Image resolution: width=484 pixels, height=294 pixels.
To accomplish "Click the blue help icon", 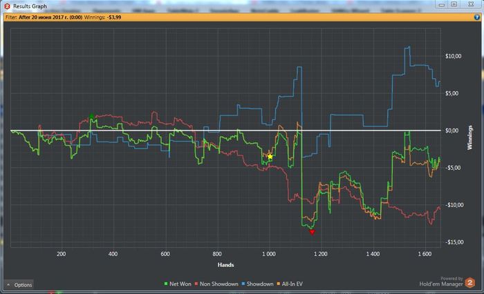I will pos(477,17).
